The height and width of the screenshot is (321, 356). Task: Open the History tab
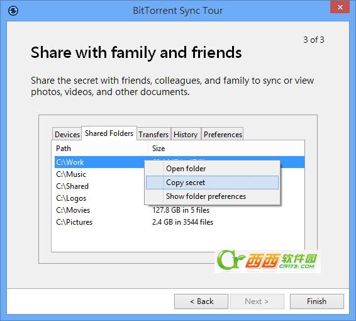186,134
